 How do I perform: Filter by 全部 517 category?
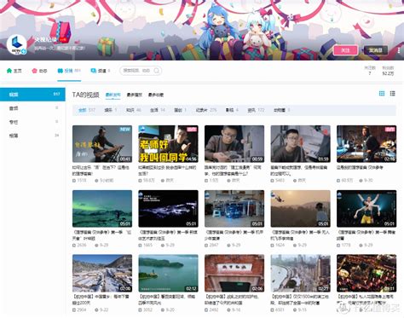[86, 110]
